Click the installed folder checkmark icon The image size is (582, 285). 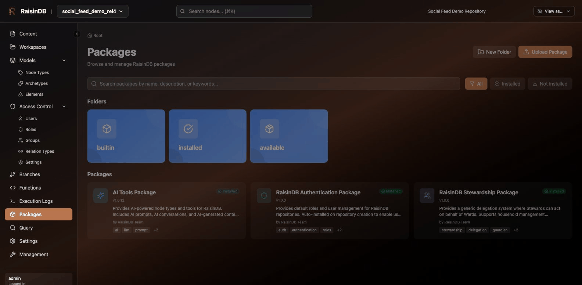click(x=188, y=129)
